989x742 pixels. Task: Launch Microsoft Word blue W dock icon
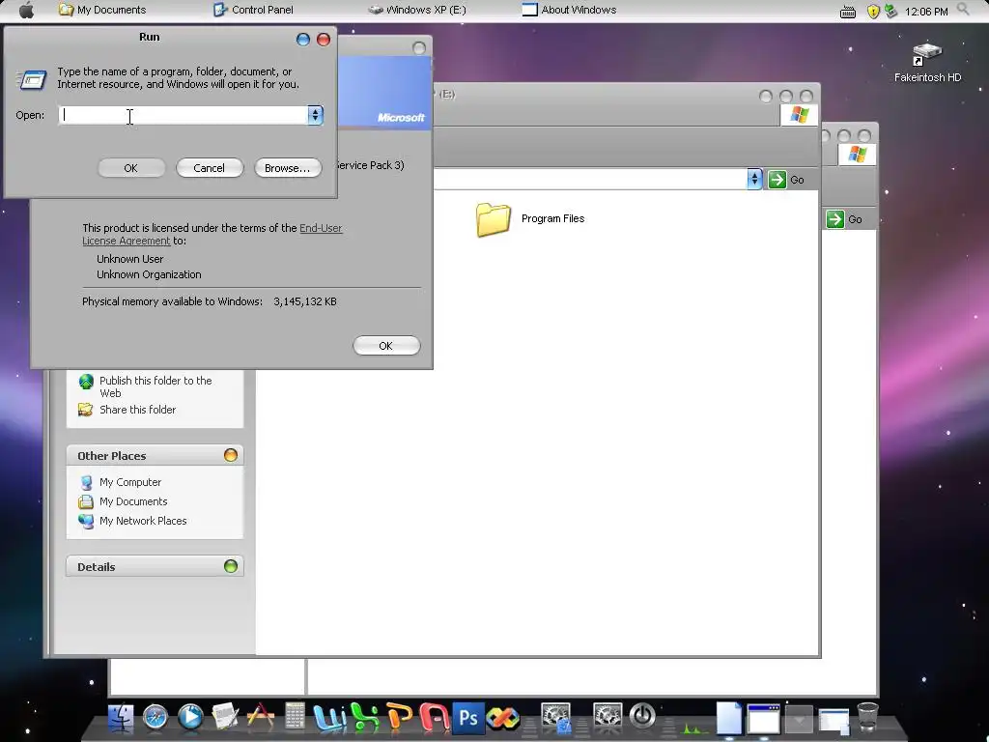coord(329,718)
